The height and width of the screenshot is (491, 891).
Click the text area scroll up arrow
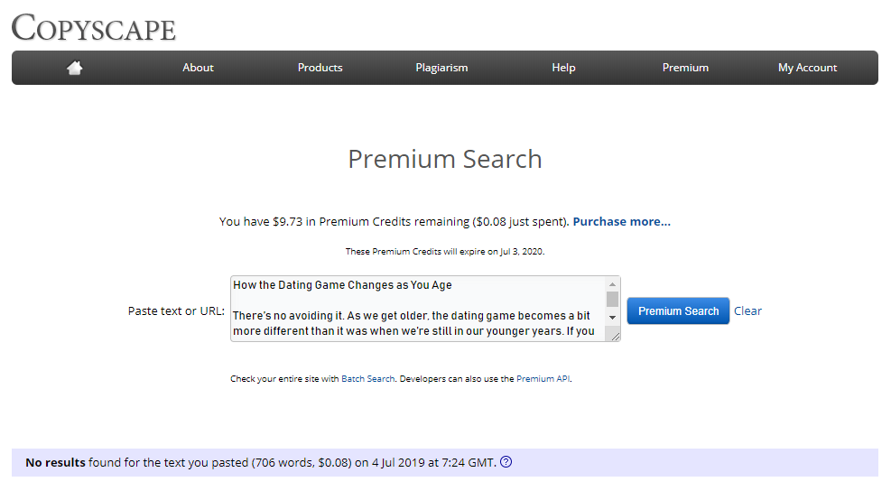[x=612, y=284]
